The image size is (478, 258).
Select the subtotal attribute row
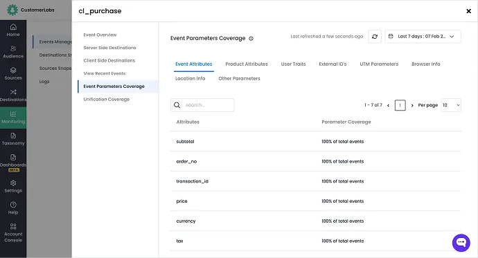pos(315,142)
